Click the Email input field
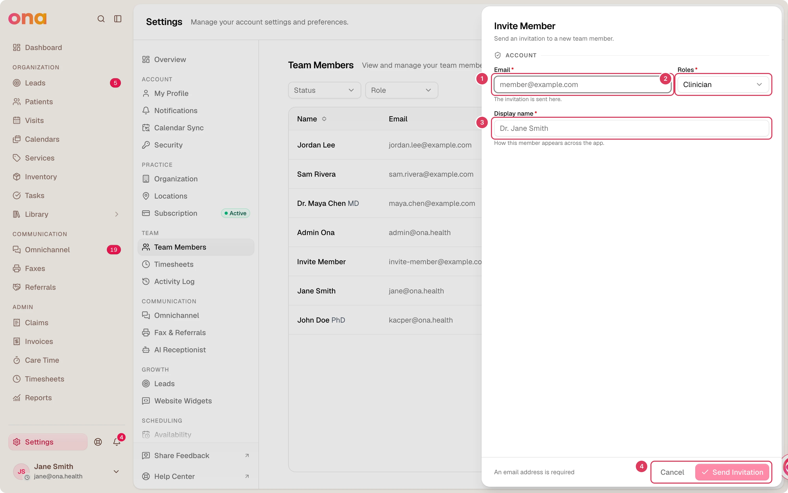 tap(582, 85)
